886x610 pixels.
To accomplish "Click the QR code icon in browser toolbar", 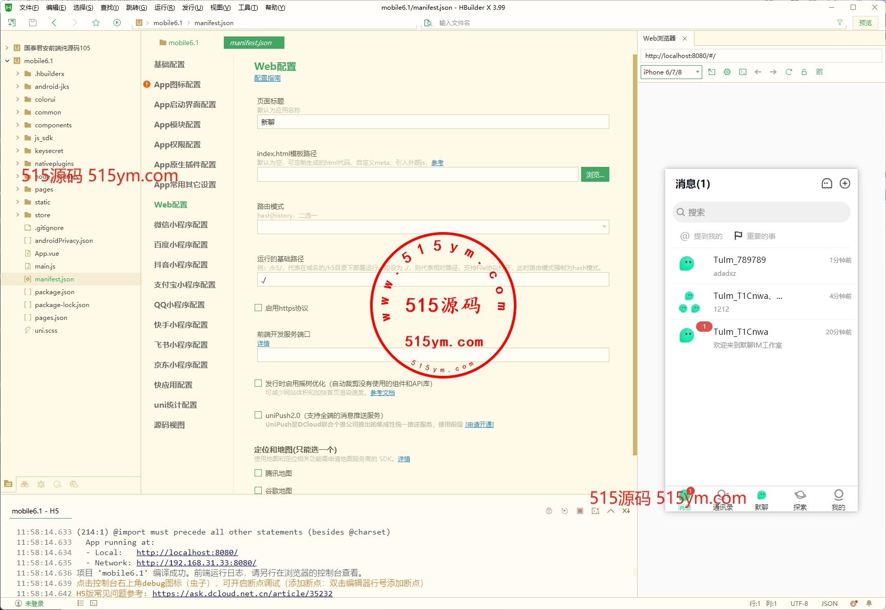I will point(819,72).
